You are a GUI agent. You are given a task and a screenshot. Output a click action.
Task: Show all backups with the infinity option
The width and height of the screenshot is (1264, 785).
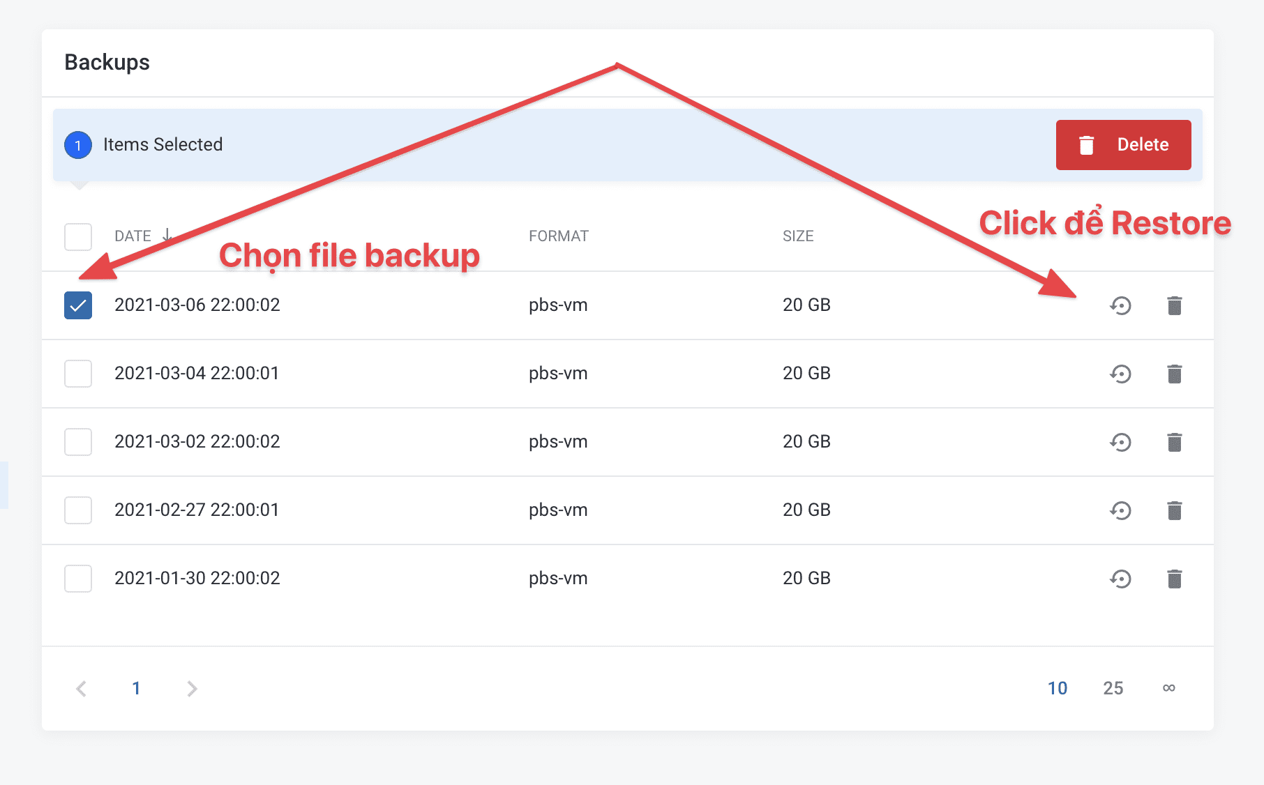tap(1169, 688)
